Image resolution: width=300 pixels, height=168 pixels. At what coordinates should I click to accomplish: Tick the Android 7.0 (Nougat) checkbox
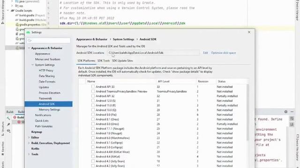[93, 133]
